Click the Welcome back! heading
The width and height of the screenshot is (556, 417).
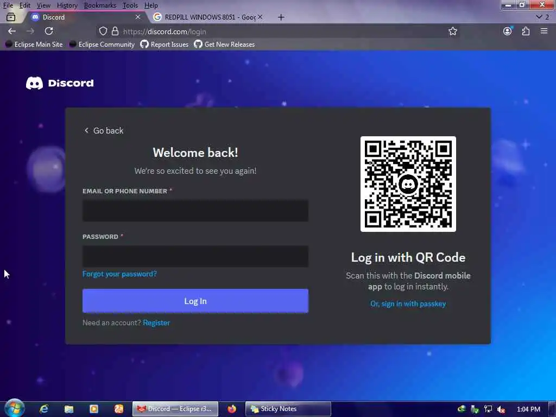[x=195, y=153]
